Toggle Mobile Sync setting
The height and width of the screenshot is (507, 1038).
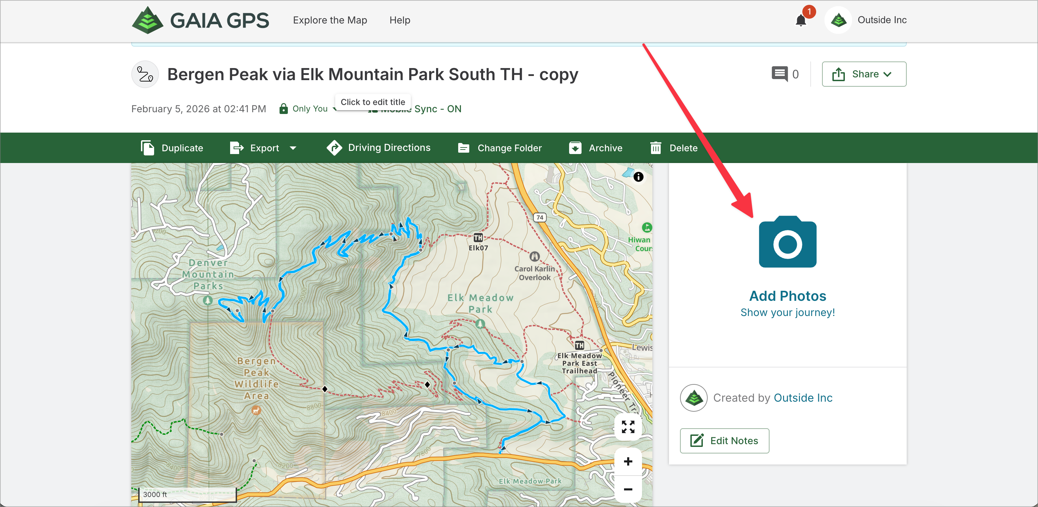(x=437, y=109)
